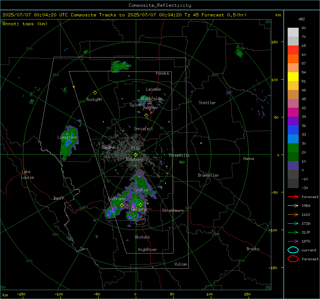Click the Vulcan town label
Viewport: 320px width, 299px height.
(x=181, y=264)
